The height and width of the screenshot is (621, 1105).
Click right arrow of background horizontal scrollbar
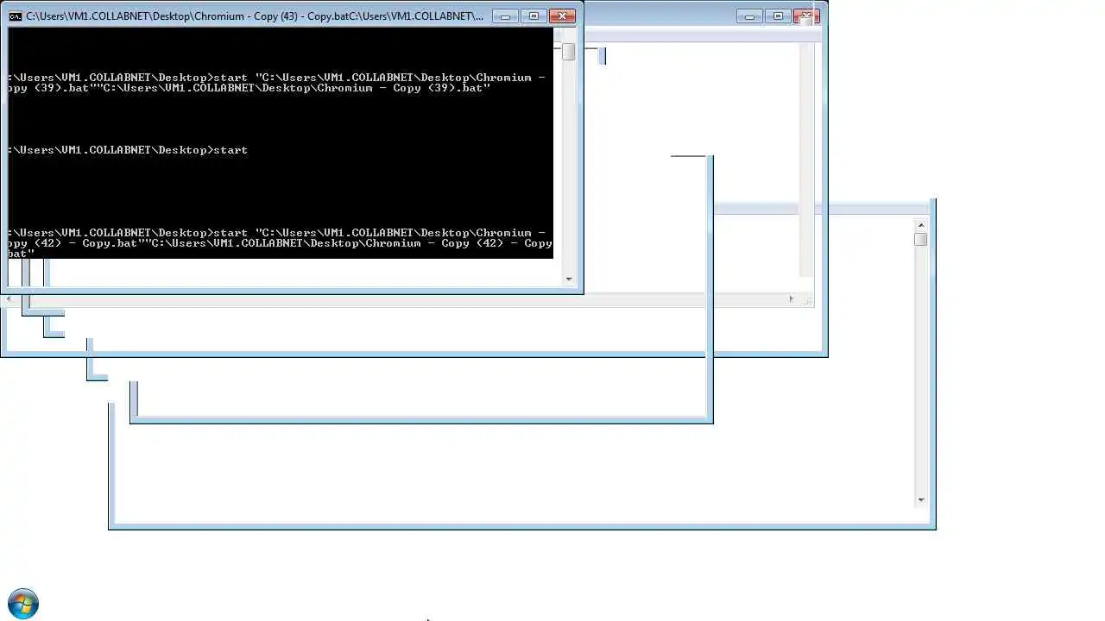point(791,299)
